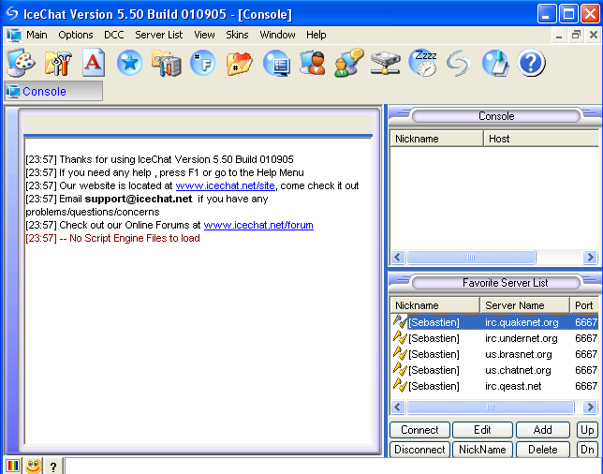
Task: Move server up with Up button
Action: (x=587, y=430)
